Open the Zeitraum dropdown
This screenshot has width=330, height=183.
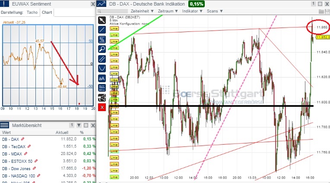click(168, 11)
